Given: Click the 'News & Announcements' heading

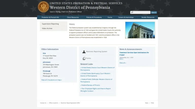Looking at the screenshot, I should (131, 49).
